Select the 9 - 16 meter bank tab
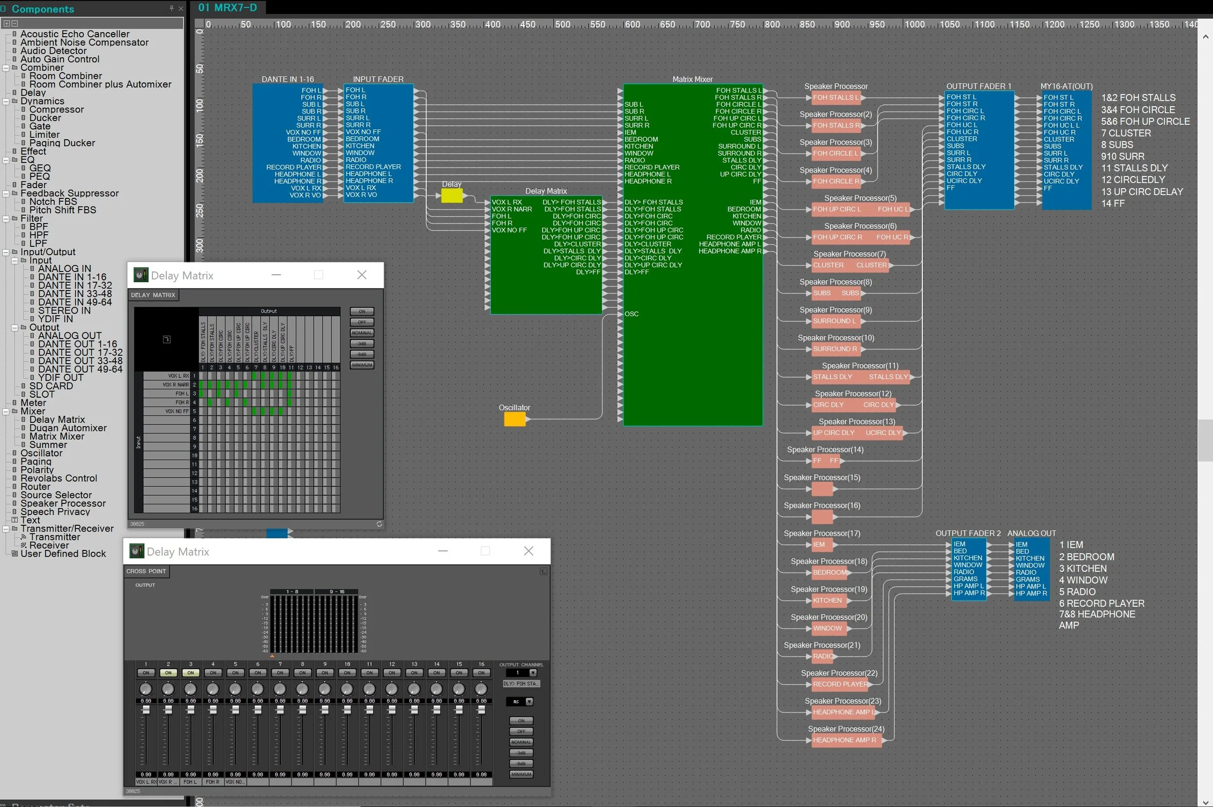The width and height of the screenshot is (1213, 807). 337,592
